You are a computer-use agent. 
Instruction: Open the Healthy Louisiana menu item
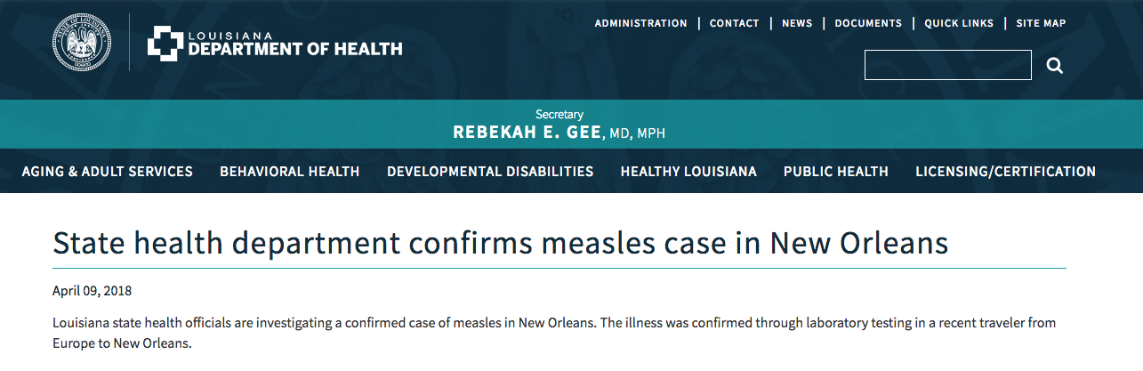click(x=688, y=172)
